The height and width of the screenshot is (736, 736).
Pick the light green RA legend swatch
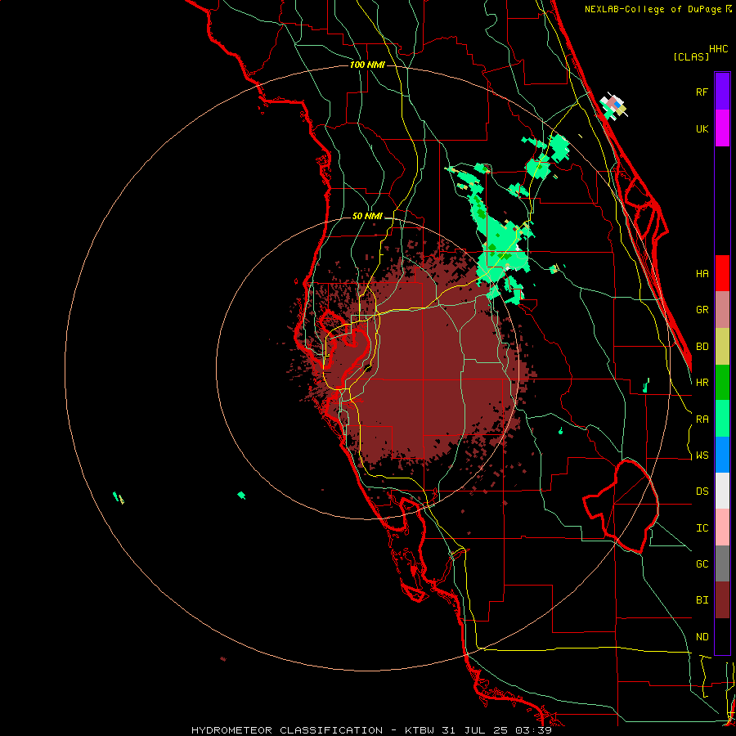tap(722, 419)
